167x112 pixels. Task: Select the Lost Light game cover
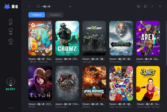point(94,38)
